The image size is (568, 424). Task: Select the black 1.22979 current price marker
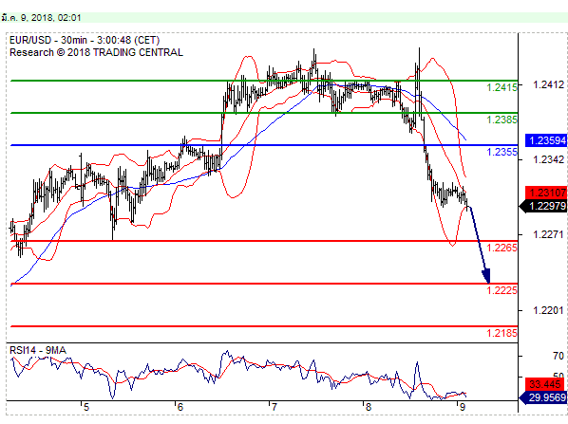[543, 206]
